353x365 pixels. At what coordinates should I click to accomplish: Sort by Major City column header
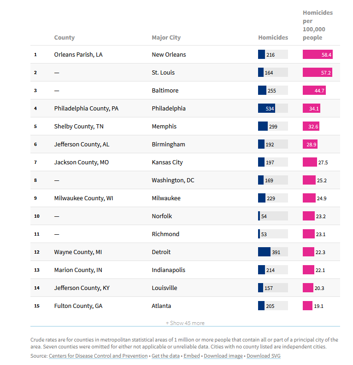point(166,38)
